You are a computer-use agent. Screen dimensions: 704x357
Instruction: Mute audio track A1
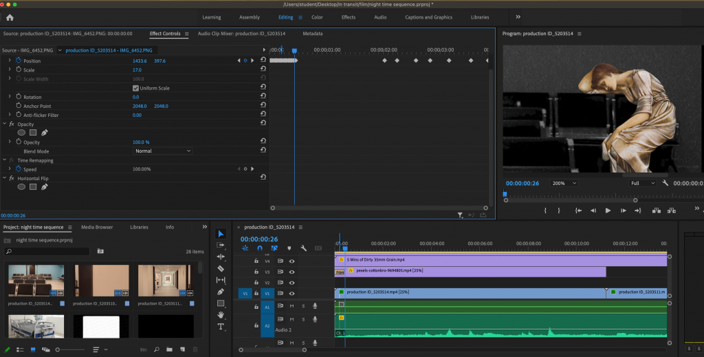291,306
